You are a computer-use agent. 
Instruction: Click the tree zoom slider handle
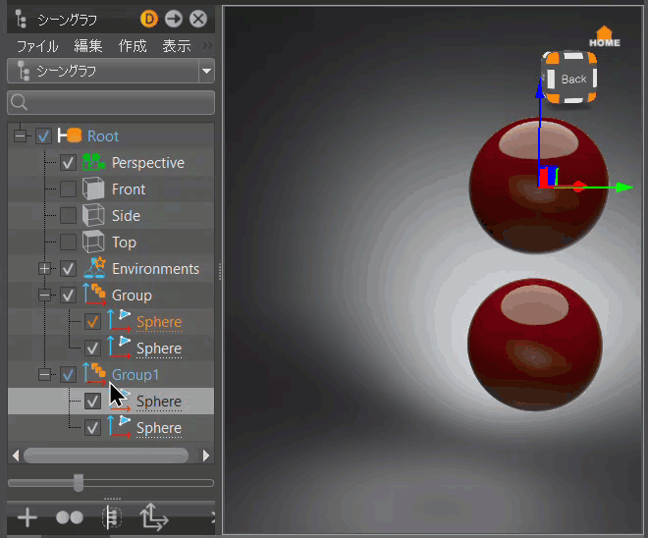(79, 483)
